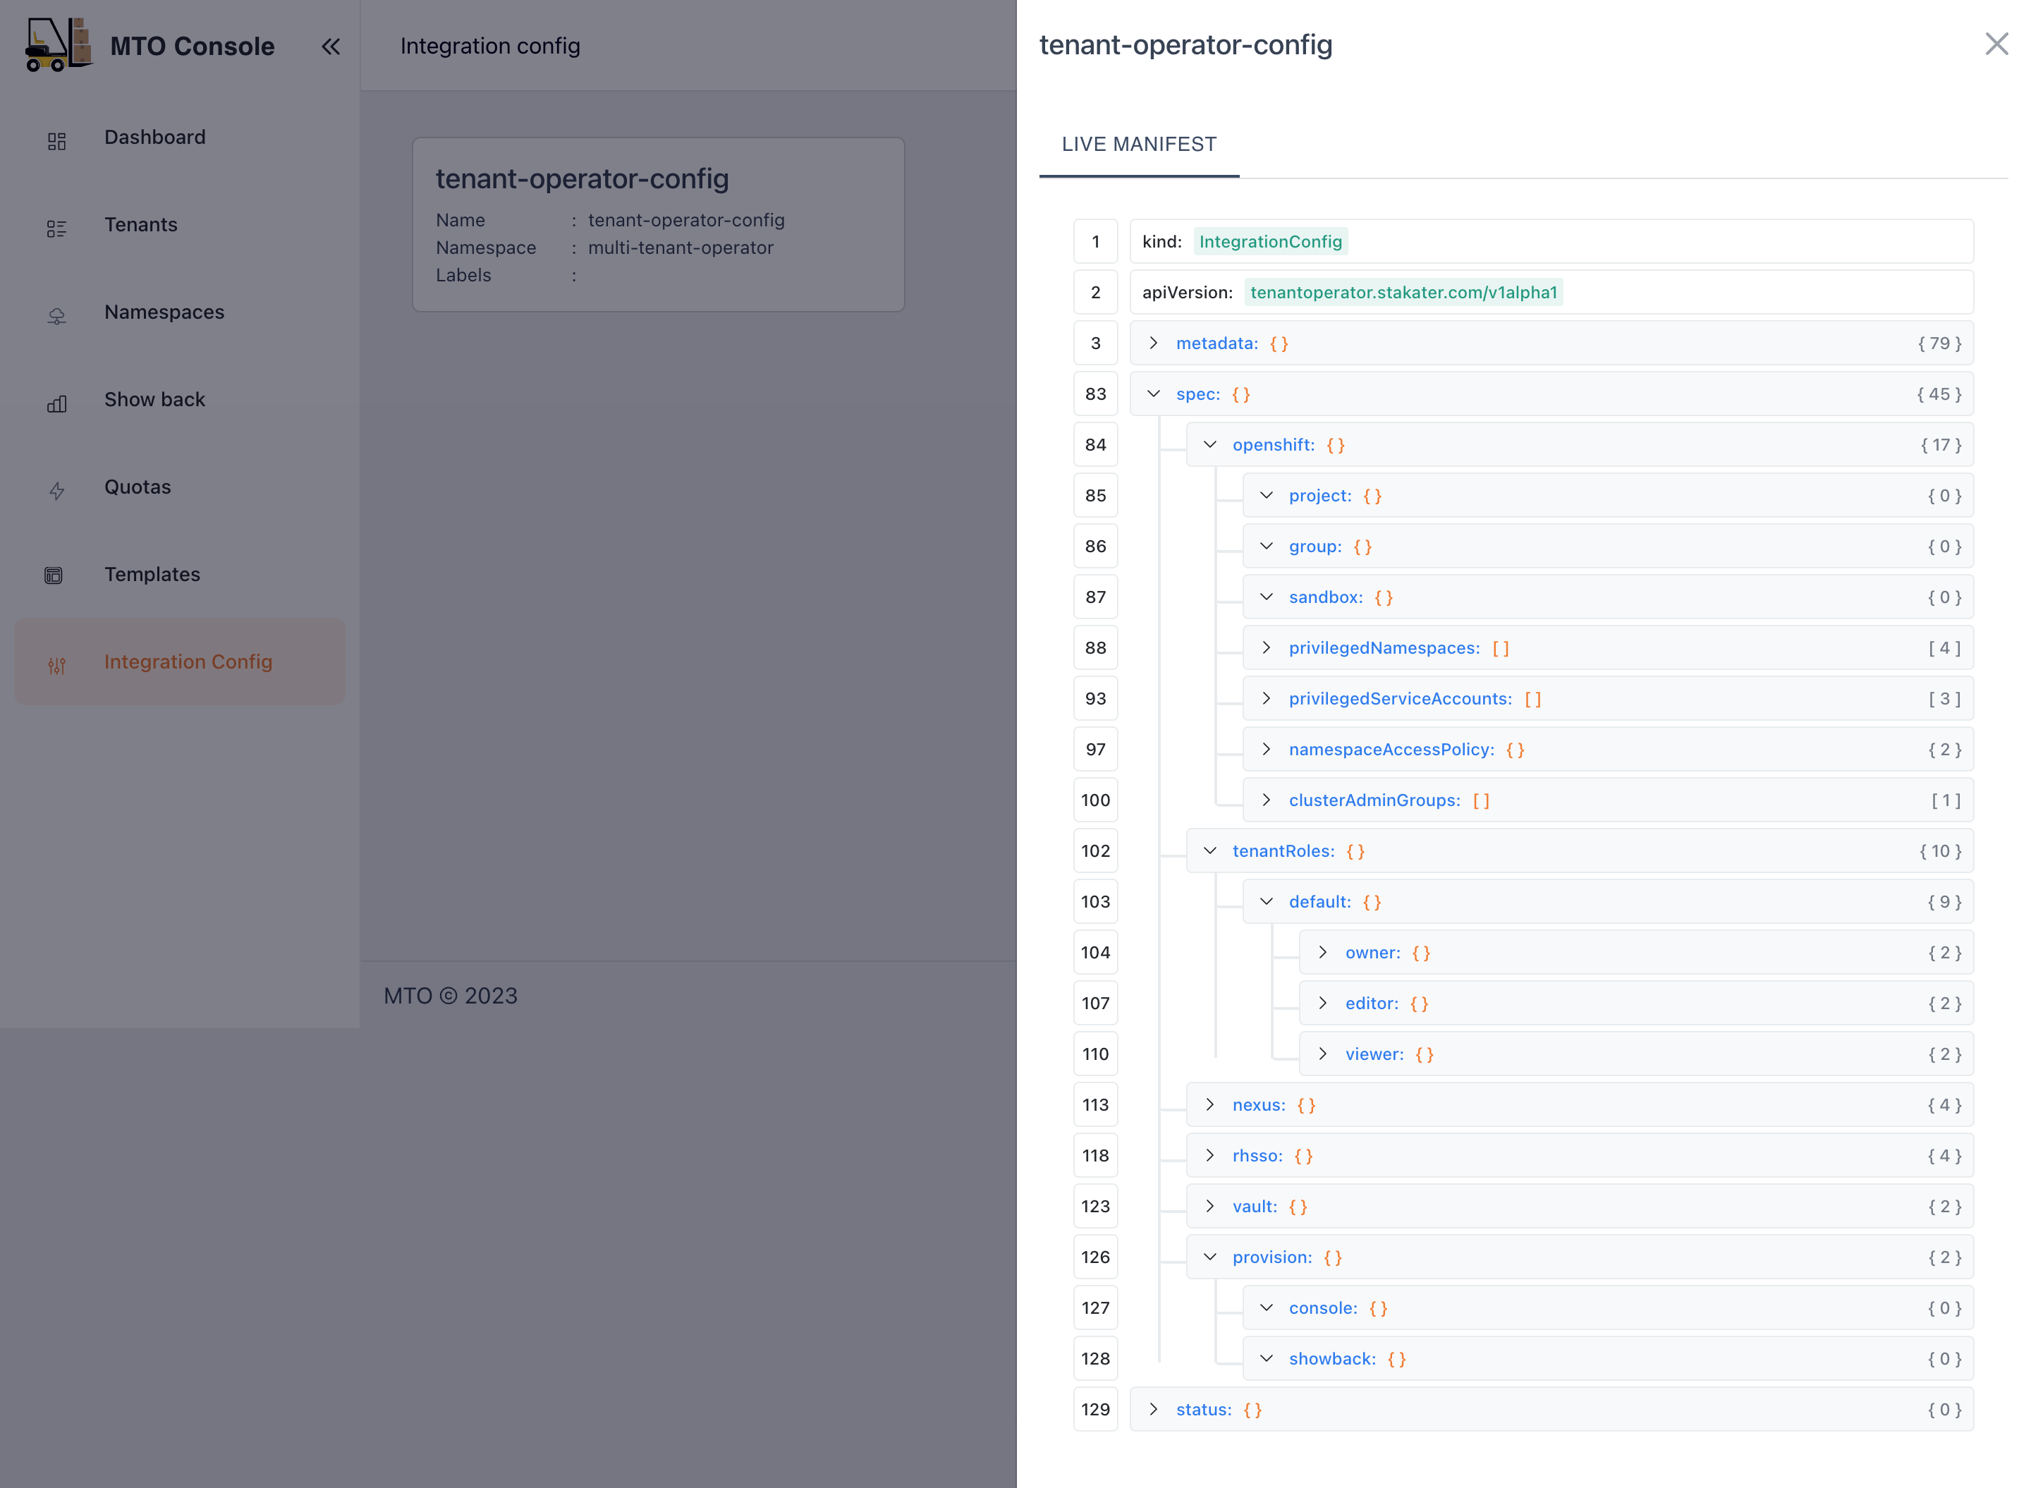Collapse the spec node
Screen dimensions: 2031x1488
coord(1153,394)
